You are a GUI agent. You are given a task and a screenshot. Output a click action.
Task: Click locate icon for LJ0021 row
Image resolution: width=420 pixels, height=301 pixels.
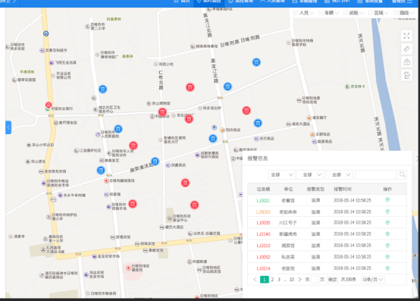[x=387, y=199]
